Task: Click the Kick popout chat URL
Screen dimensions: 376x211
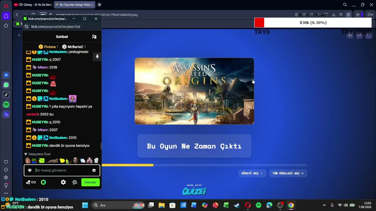Action: point(56,26)
